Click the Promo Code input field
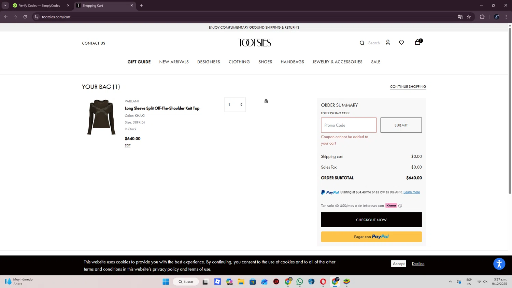This screenshot has height=288, width=512. click(349, 125)
